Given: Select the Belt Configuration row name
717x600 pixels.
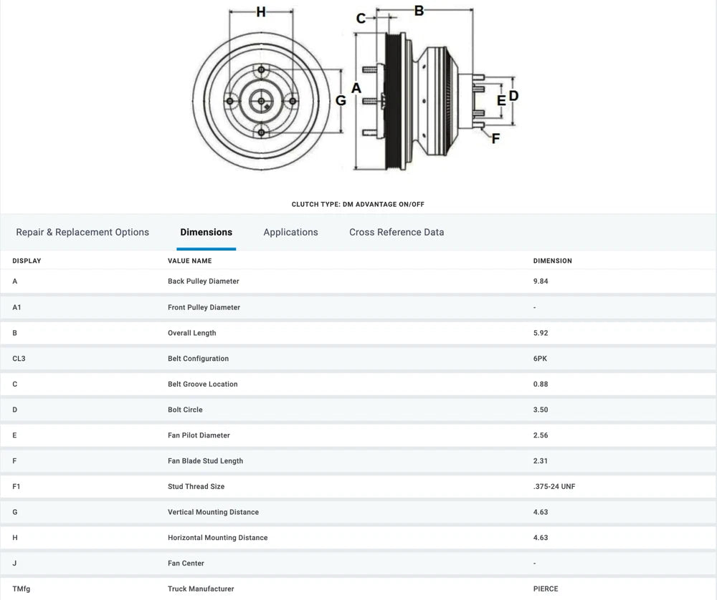Looking at the screenshot, I should coord(198,359).
